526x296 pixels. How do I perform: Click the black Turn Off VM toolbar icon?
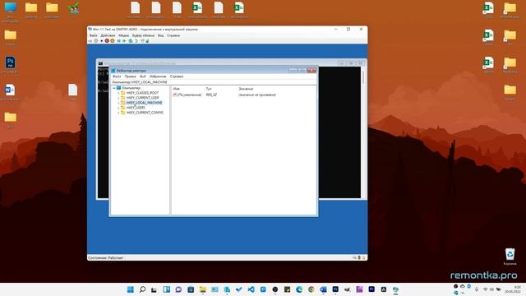tap(102, 41)
